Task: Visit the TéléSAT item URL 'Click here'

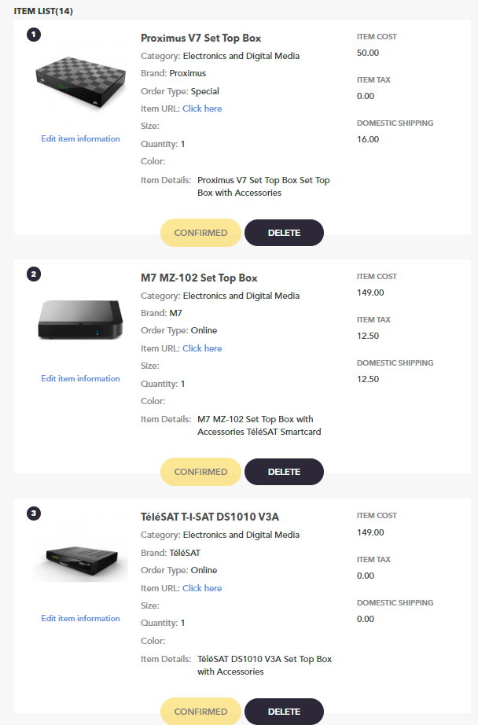Action: (x=202, y=588)
